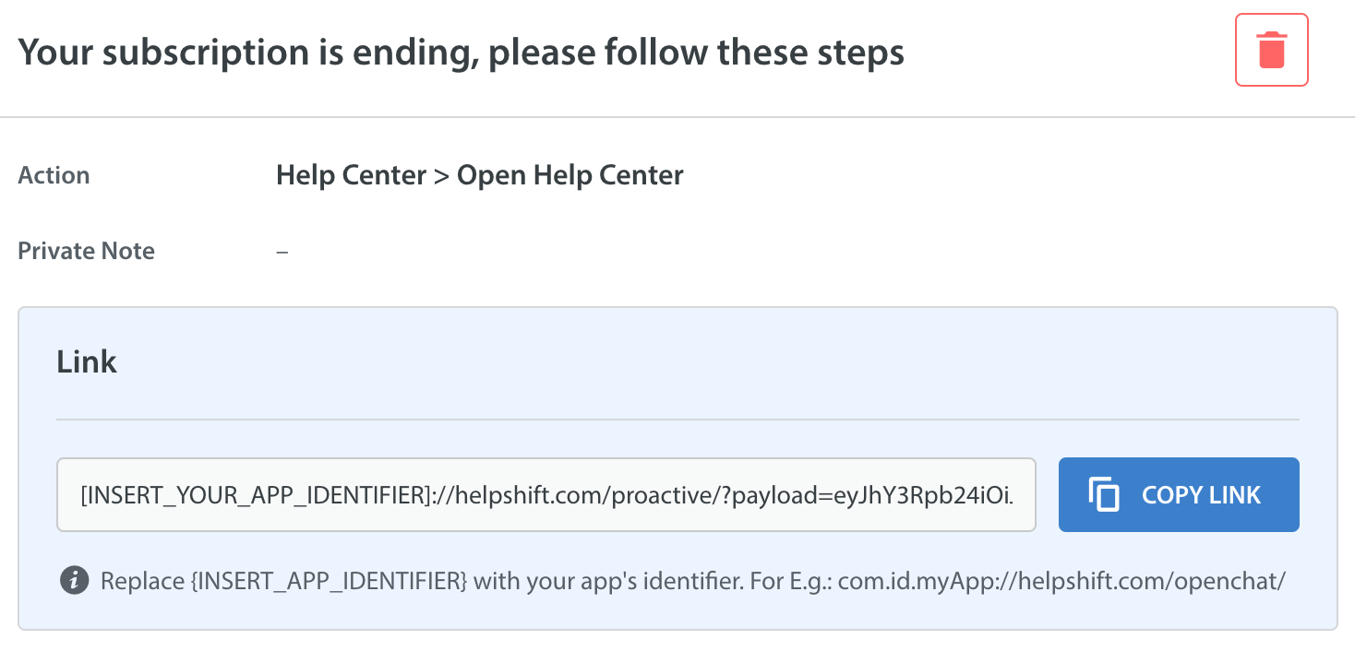This screenshot has height=651, width=1355.
Task: Click the subscription ending title heading
Action: tap(461, 53)
